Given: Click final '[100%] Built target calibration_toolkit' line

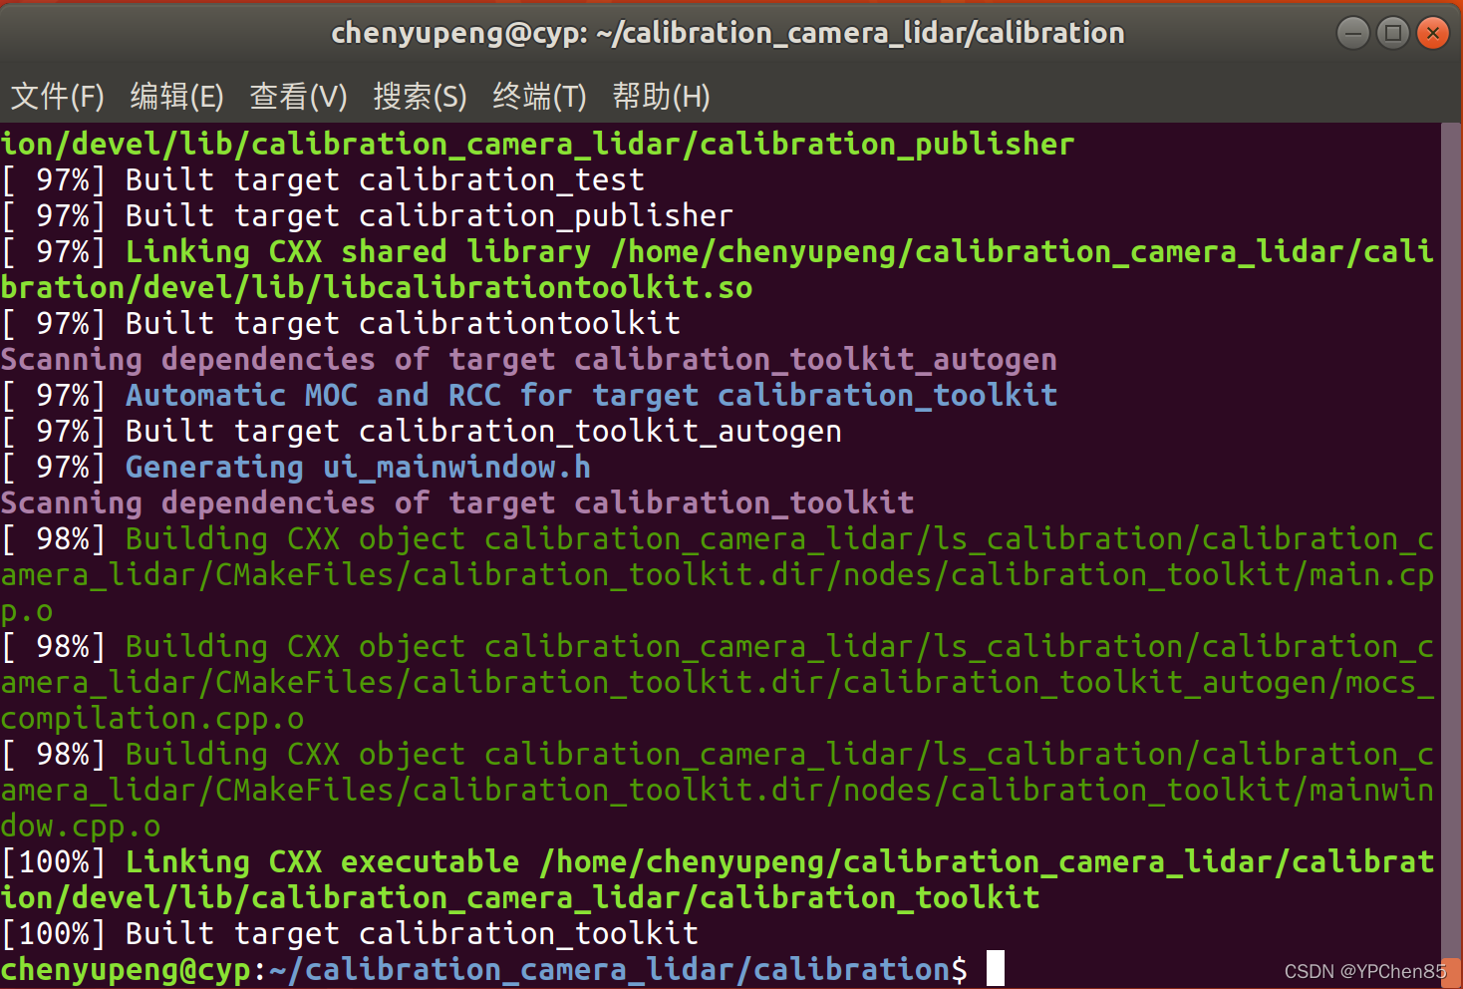Looking at the screenshot, I should tap(350, 934).
